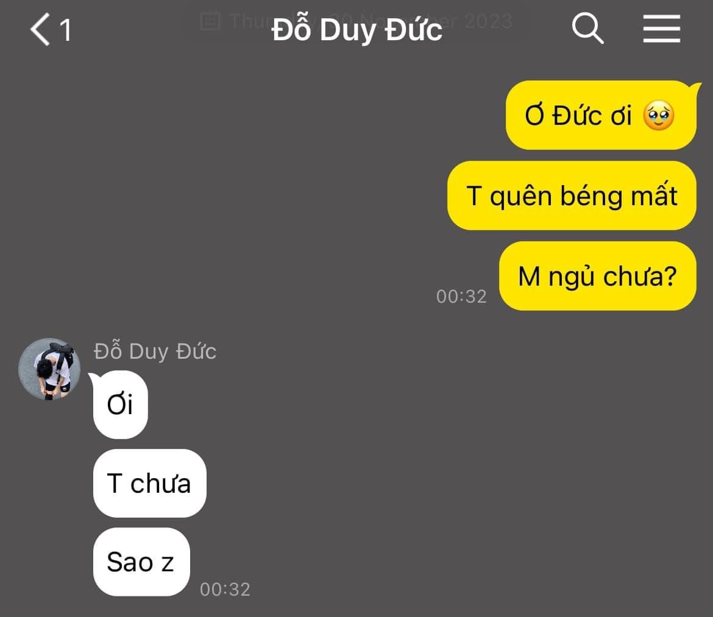Open Đỗ Duy Đức's profile picture
The image size is (713, 617).
tap(49, 368)
